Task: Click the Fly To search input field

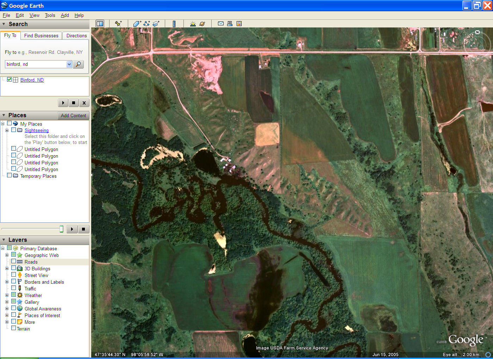Action: click(x=36, y=64)
